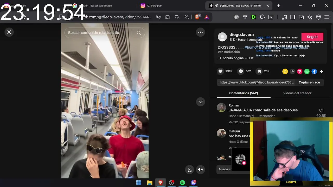Open Brave Rewards triangle icon
333x187 pixels.
point(207,17)
